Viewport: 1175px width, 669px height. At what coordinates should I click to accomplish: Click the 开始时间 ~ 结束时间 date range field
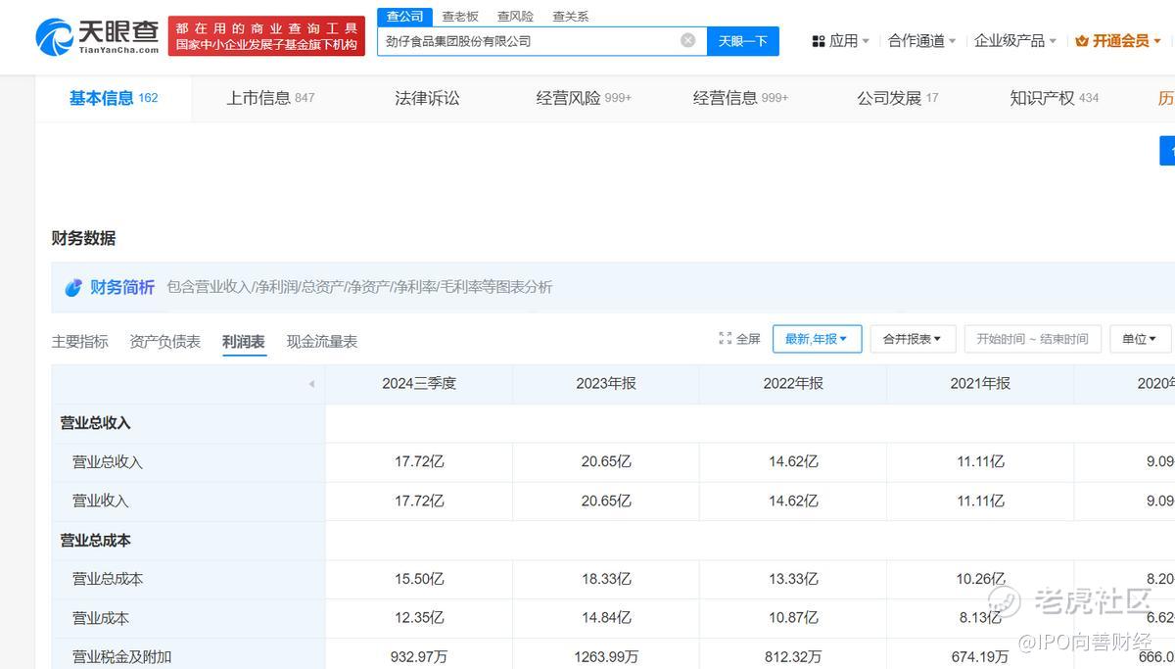(1032, 339)
